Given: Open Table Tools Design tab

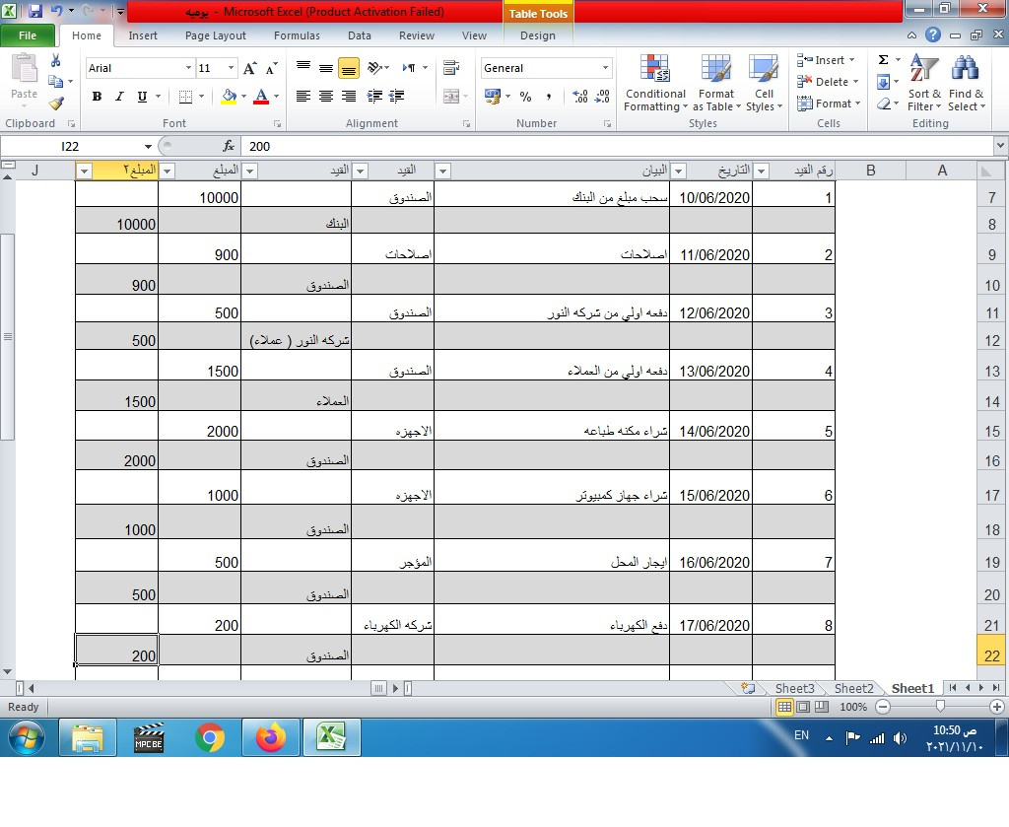Looking at the screenshot, I should click(538, 36).
